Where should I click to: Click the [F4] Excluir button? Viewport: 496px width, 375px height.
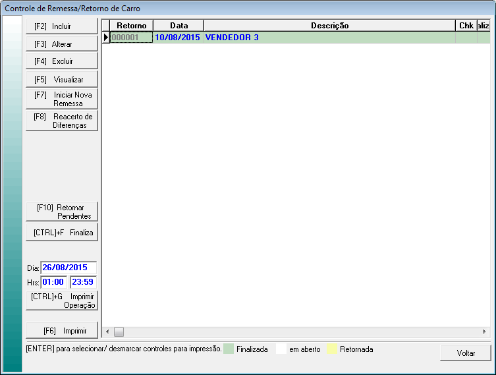[61, 61]
